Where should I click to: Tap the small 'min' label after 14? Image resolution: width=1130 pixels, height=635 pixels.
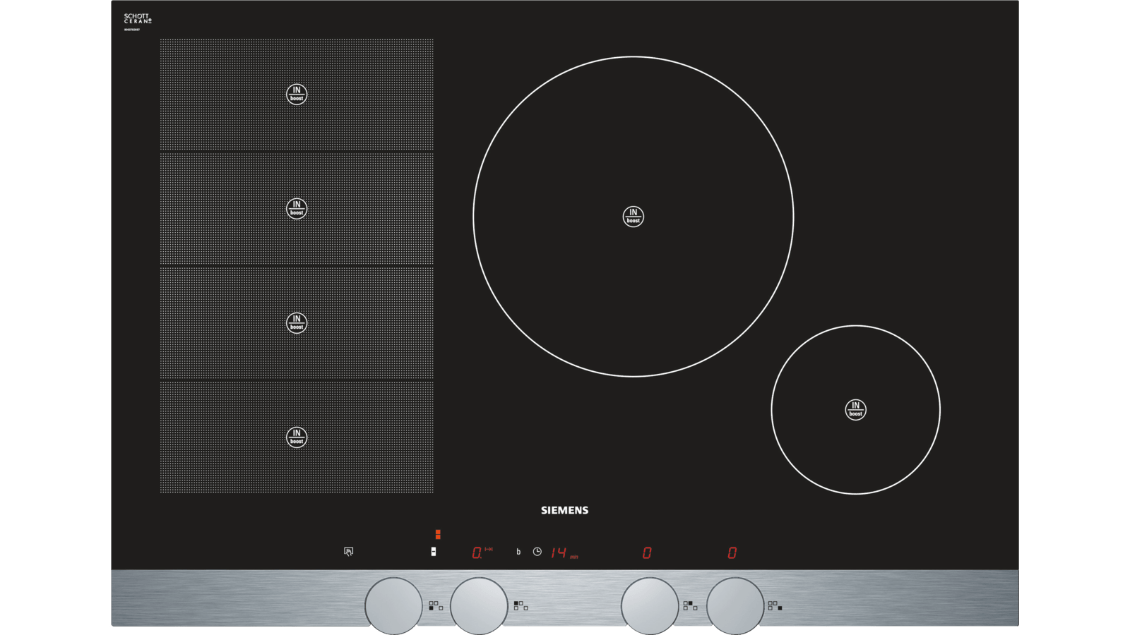pyautogui.click(x=574, y=557)
